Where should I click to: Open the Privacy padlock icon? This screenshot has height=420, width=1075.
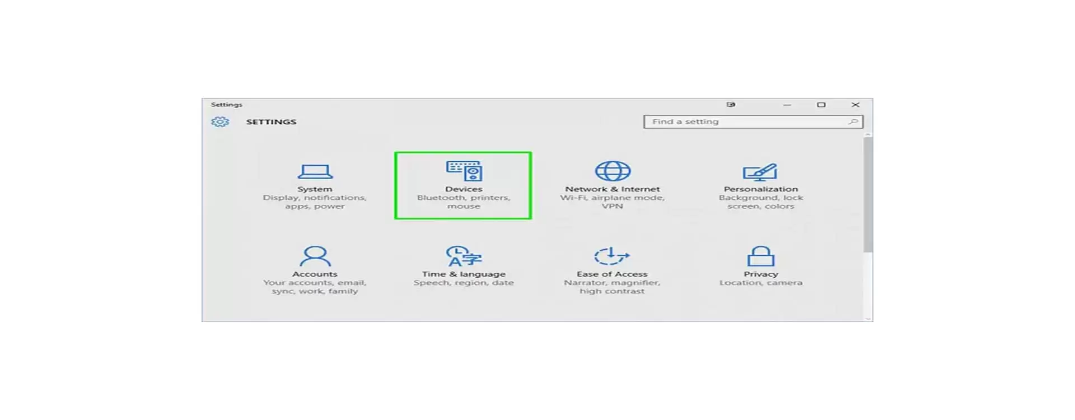point(760,256)
